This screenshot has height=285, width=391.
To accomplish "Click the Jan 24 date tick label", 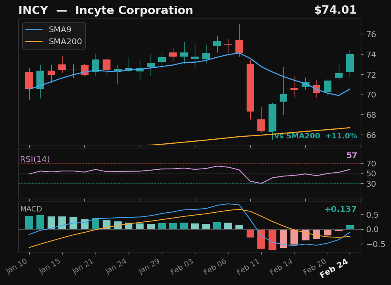I will click(117, 266).
